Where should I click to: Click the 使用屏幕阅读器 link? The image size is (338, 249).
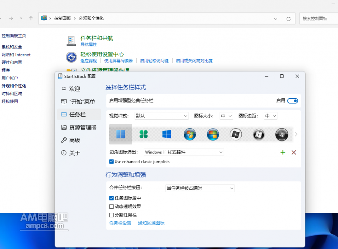coord(118,61)
